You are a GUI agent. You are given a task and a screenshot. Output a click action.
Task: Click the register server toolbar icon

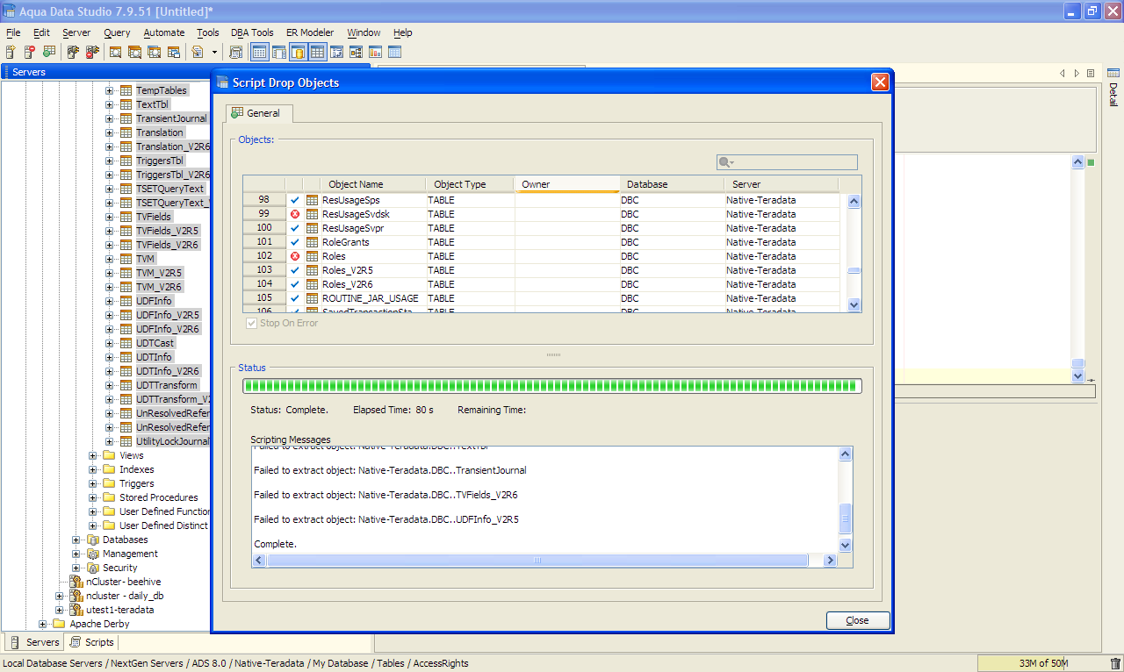(11, 53)
